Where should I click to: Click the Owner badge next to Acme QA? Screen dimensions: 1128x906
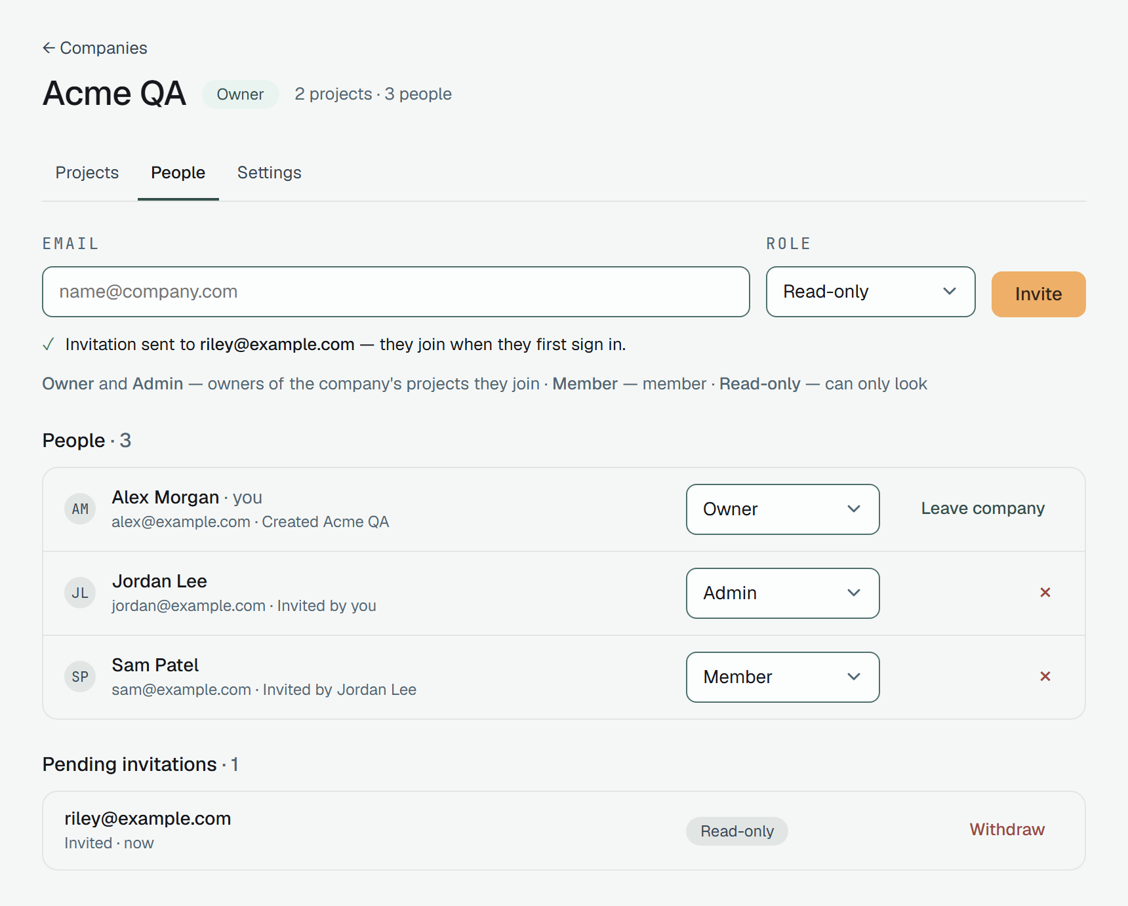[x=241, y=94]
